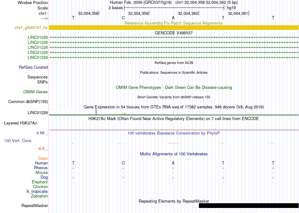
Task: Click the Dog species label
Action: tap(44, 177)
